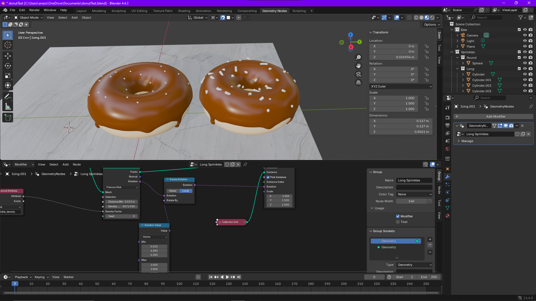Pin the Long Sprinkles node tree
Viewport: 536px width, 301px height.
[245, 164]
